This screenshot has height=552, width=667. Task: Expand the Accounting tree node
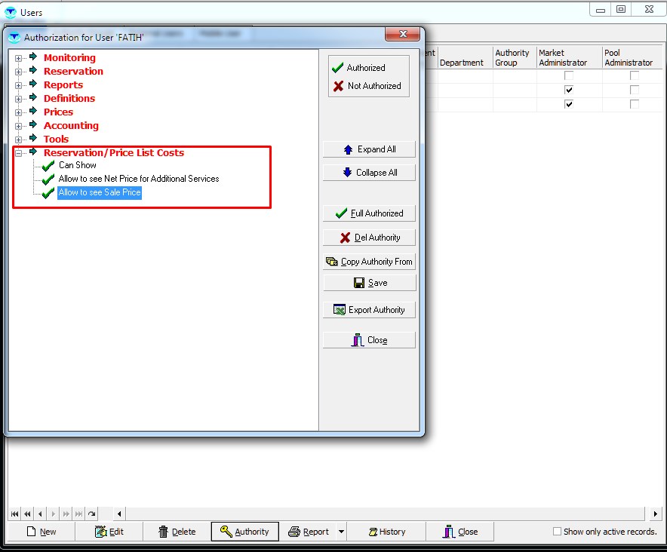pos(19,126)
